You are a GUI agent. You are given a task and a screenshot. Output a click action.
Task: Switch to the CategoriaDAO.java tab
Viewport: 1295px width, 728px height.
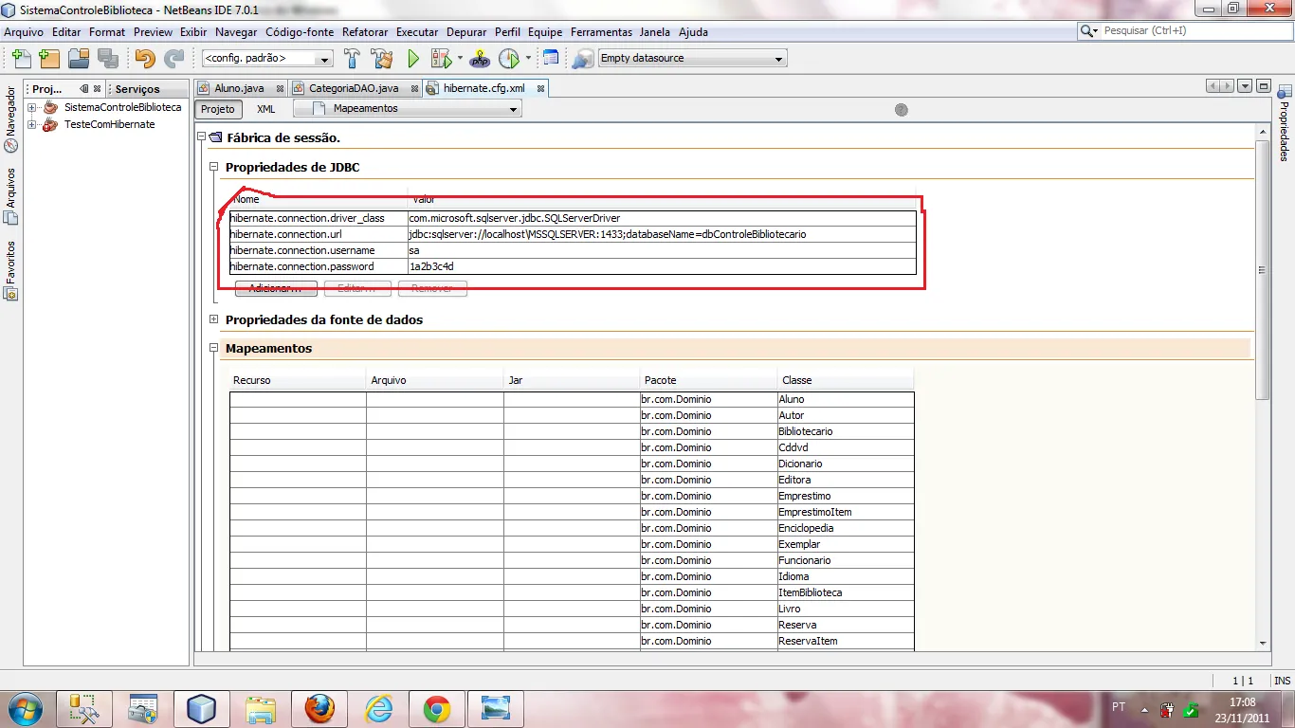[x=354, y=88]
